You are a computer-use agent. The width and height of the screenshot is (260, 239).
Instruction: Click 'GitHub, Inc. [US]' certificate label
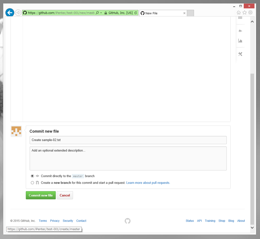(x=120, y=13)
